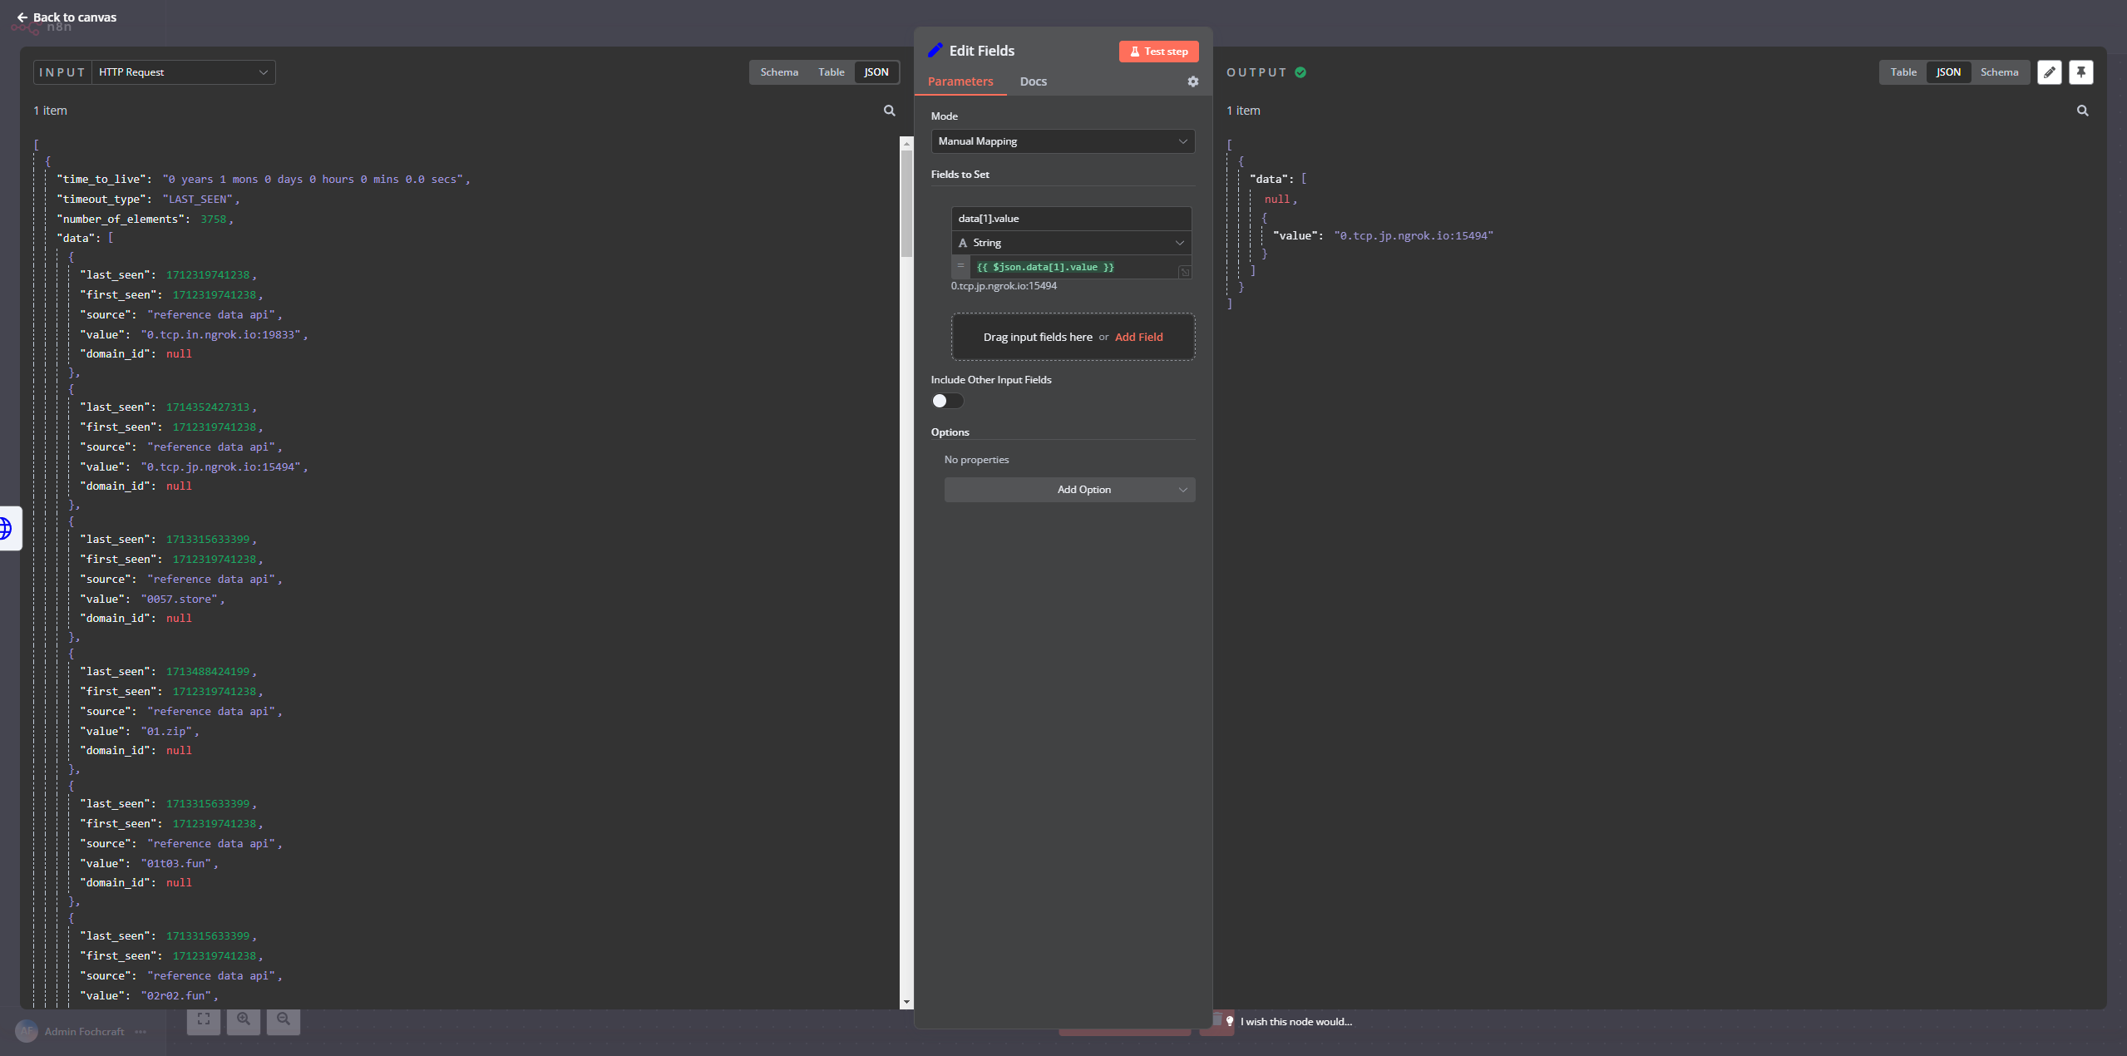Click the output panel search icon

click(2082, 111)
